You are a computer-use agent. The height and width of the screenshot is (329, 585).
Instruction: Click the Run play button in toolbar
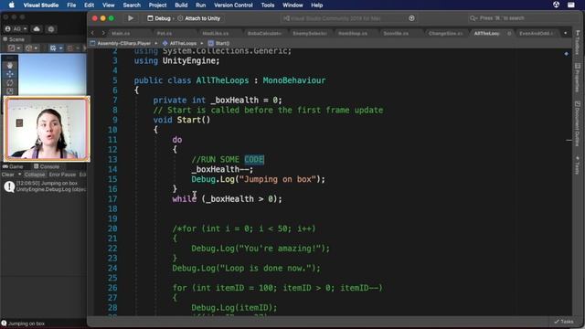point(130,18)
